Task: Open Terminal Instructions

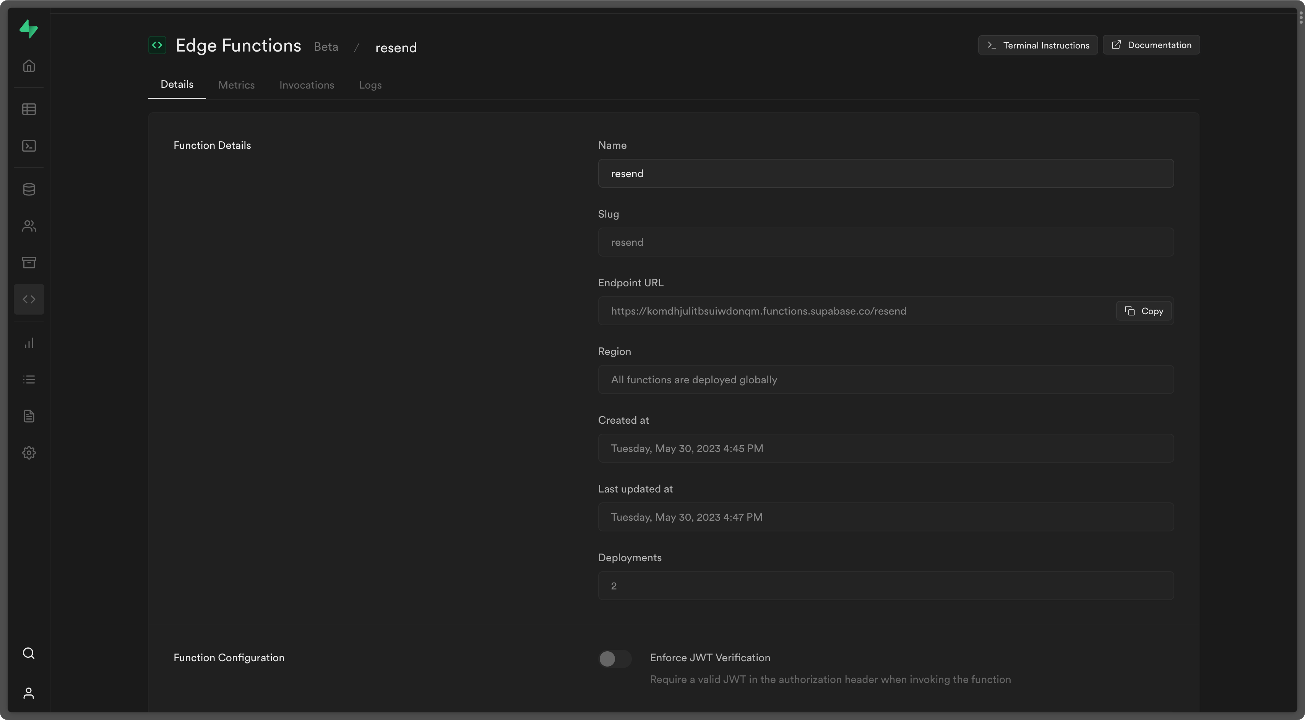Action: [1037, 45]
